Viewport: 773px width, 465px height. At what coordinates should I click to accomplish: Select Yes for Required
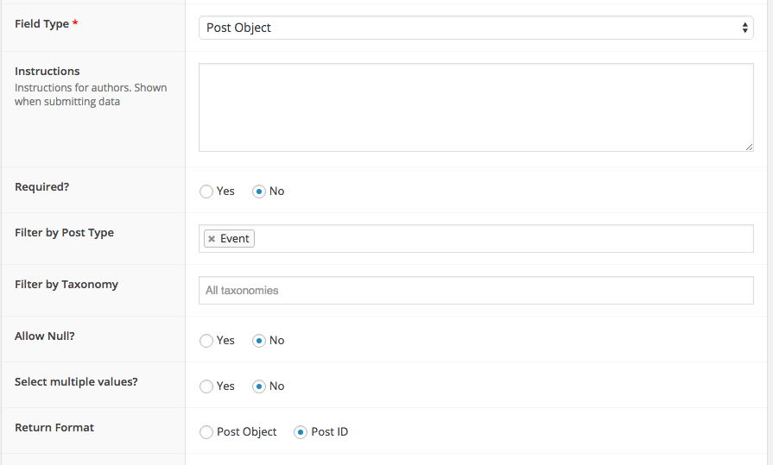(x=206, y=192)
